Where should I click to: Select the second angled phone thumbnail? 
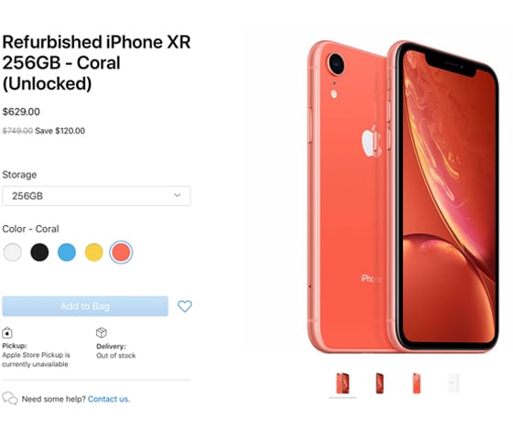[379, 383]
